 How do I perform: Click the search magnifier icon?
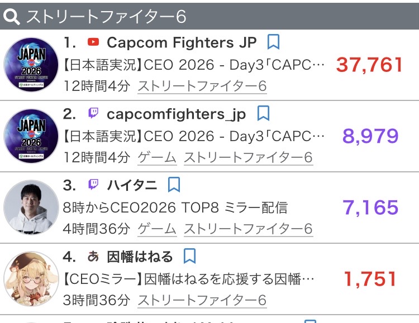(x=12, y=17)
